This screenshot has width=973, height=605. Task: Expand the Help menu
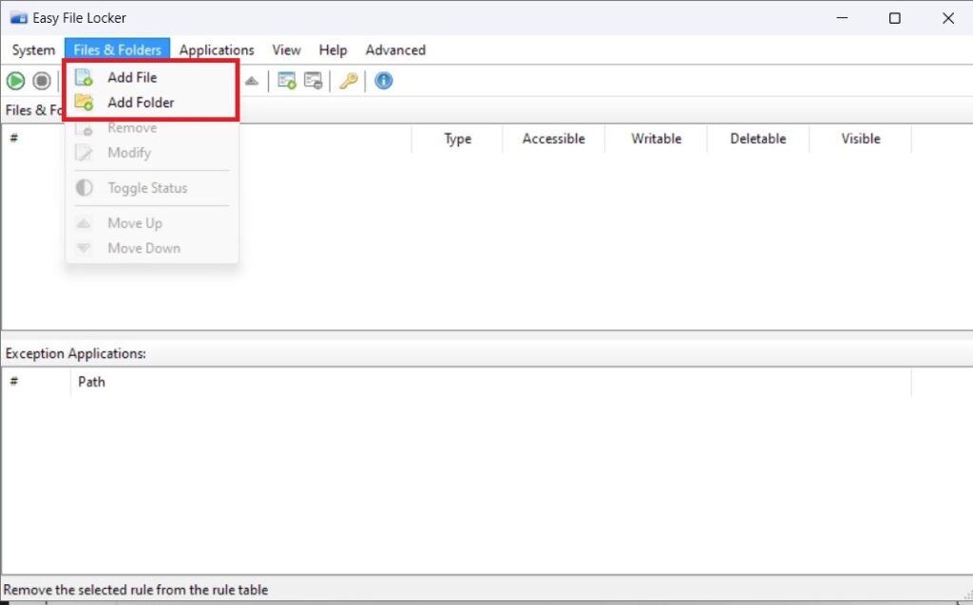(x=333, y=50)
